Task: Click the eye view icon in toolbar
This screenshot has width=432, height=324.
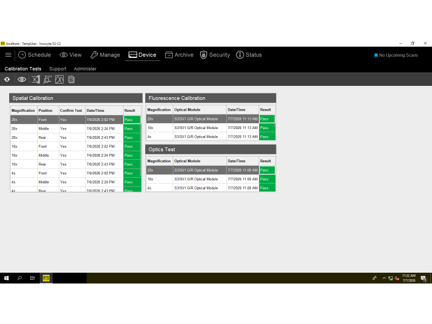Action: (x=22, y=79)
